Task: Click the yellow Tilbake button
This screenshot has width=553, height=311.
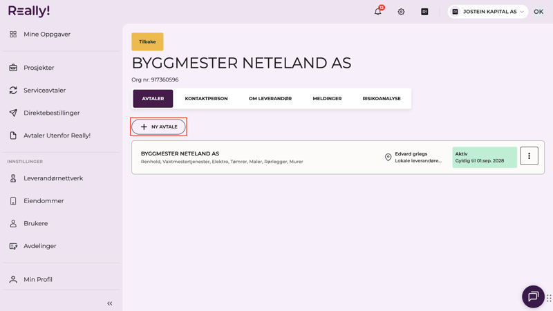Action: (147, 41)
